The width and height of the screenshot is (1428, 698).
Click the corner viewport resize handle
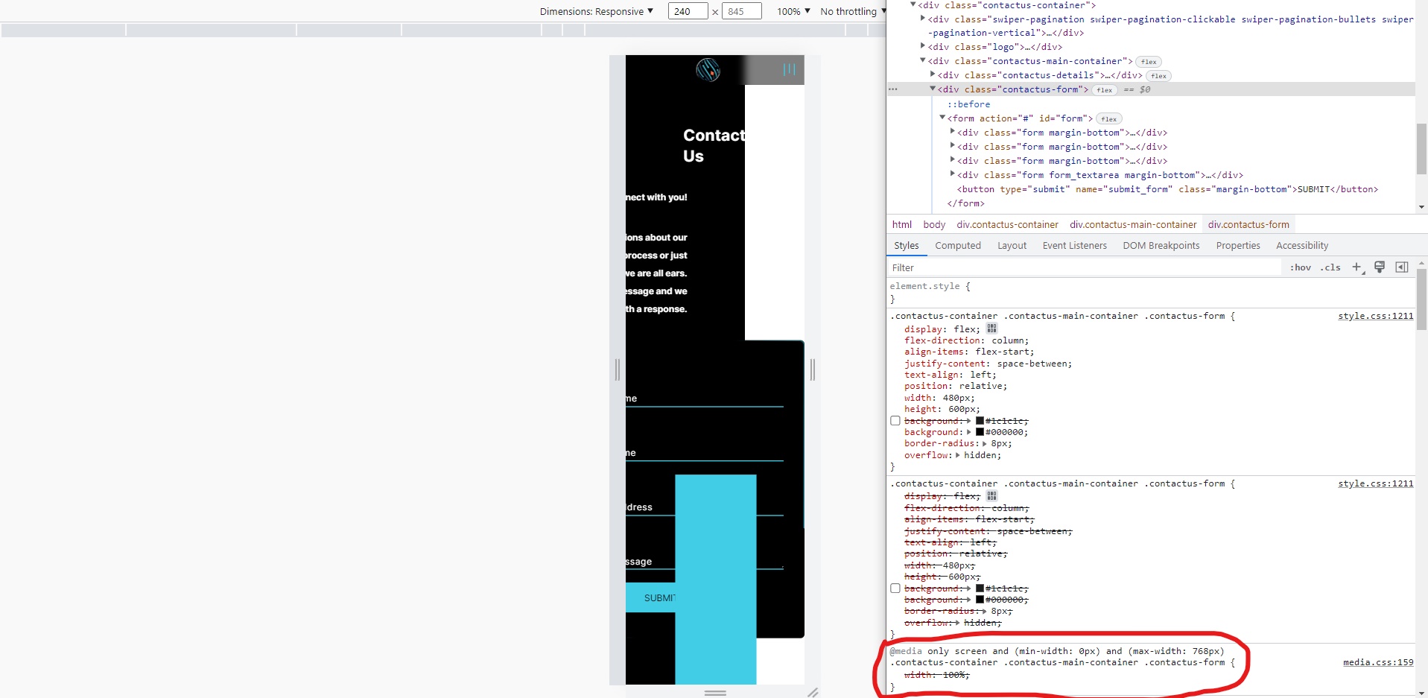point(813,692)
